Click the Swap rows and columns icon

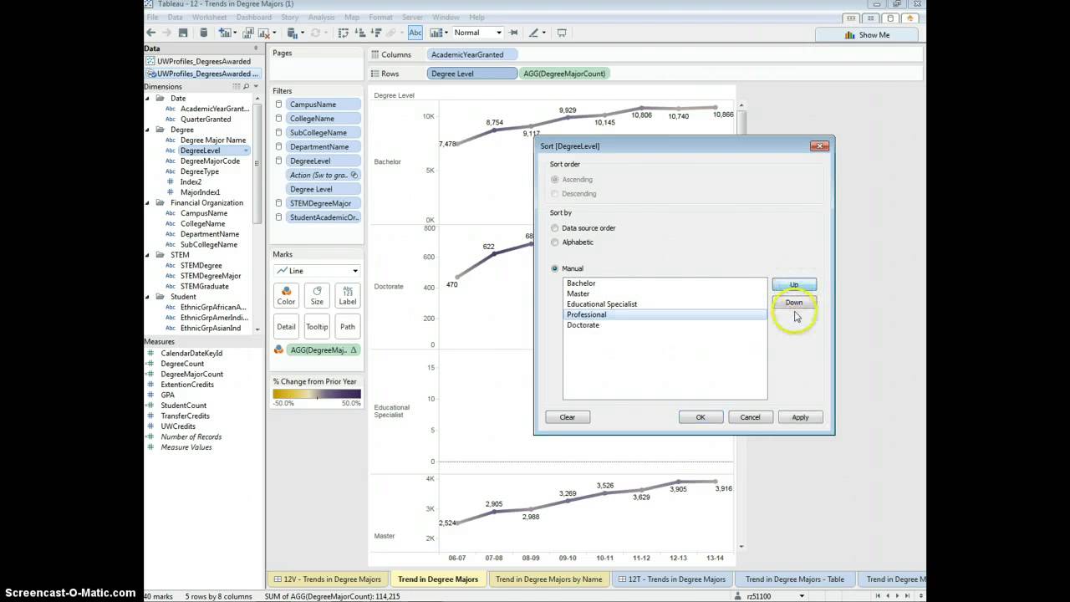click(343, 33)
